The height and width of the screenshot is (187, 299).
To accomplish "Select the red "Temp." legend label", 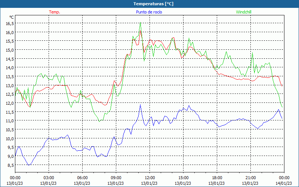I will [55, 12].
